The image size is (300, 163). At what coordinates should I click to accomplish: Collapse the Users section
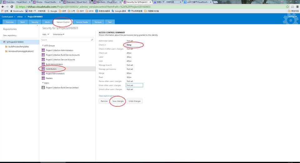coord(43,83)
